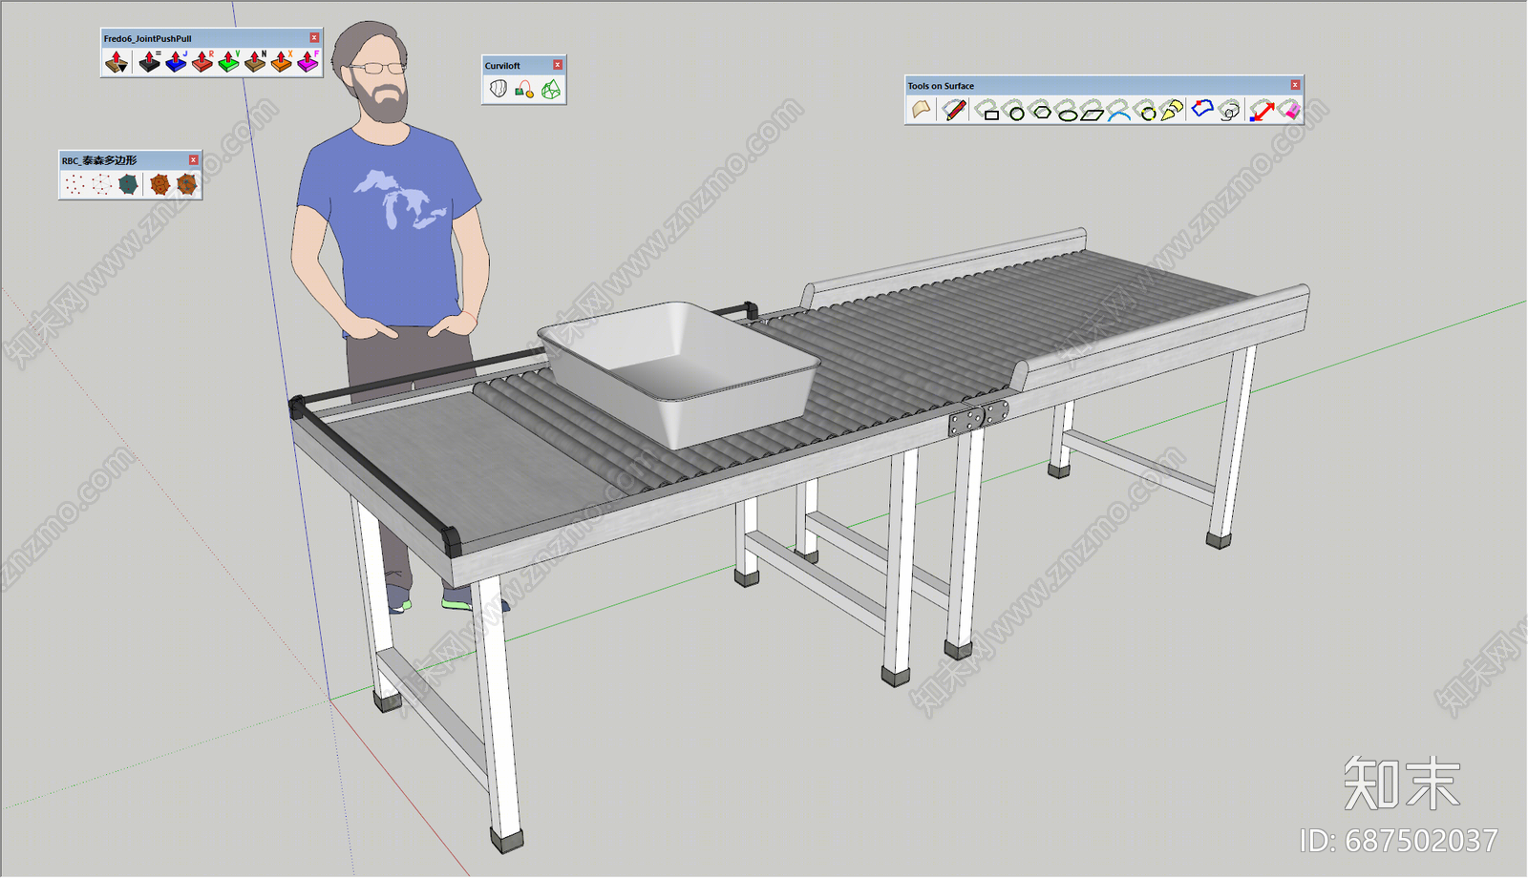The height and width of the screenshot is (878, 1528).
Task: Select the Ellipse on Surface tool
Action: coord(1065,111)
